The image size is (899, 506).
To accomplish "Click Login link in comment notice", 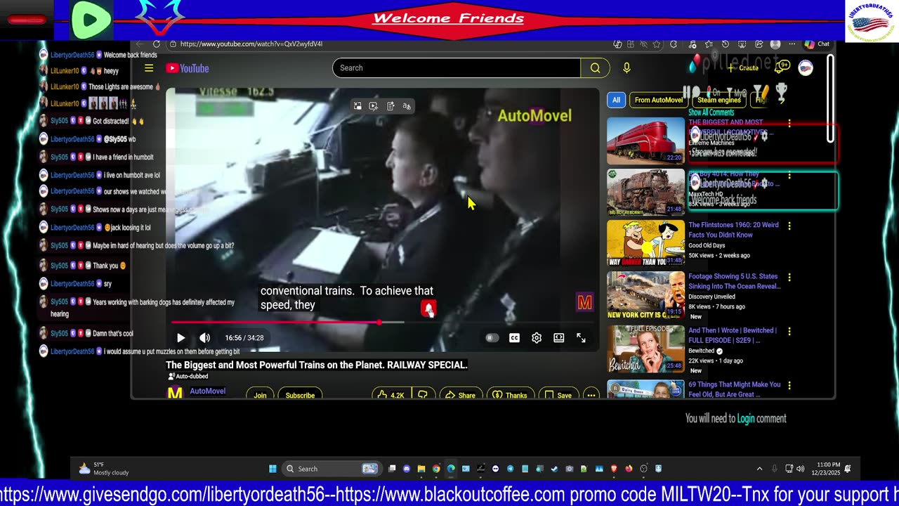I will tap(746, 419).
